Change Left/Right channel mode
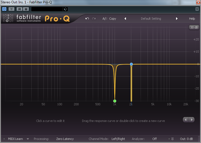 118,139
